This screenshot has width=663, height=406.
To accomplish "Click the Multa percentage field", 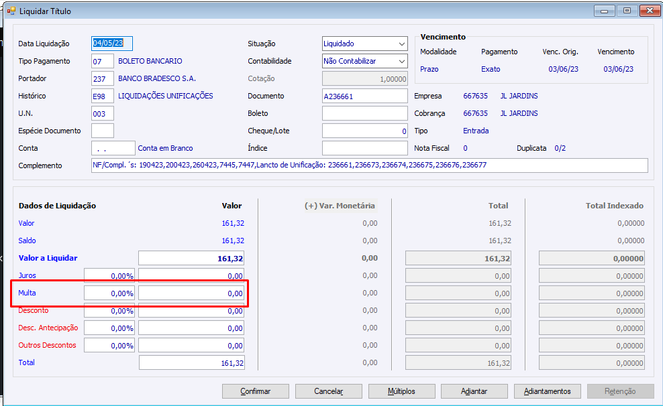I will [x=109, y=293].
